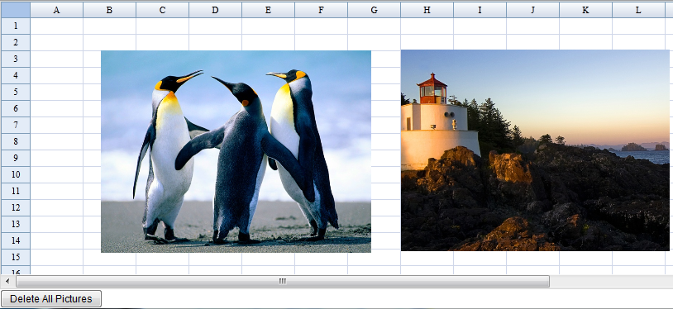Image resolution: width=673 pixels, height=309 pixels.
Task: Select column L header
Action: (638, 10)
